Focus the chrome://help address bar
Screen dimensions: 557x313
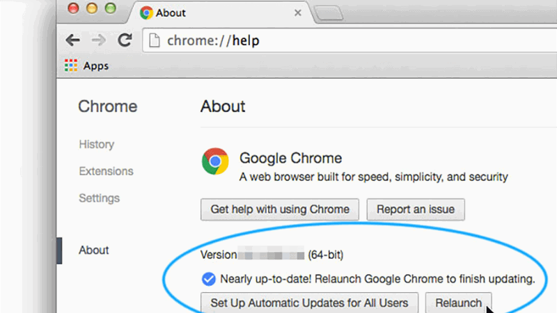(348, 40)
